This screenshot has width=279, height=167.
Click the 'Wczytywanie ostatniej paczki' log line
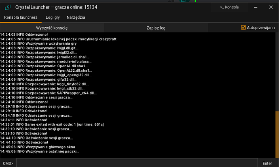click(40, 151)
